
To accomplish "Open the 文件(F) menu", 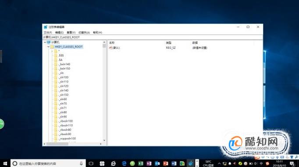I will click(48, 32).
